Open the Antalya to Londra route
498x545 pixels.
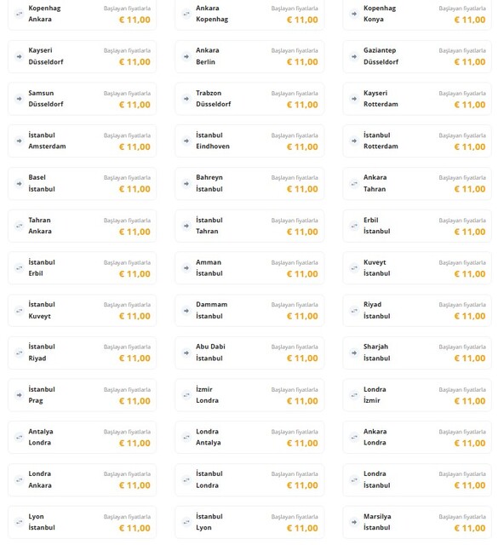[x=82, y=437]
